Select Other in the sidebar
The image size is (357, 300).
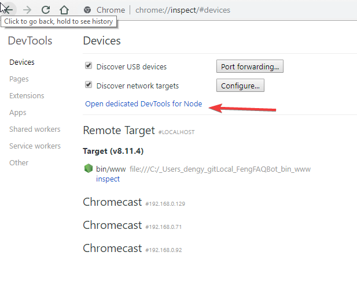(x=19, y=162)
